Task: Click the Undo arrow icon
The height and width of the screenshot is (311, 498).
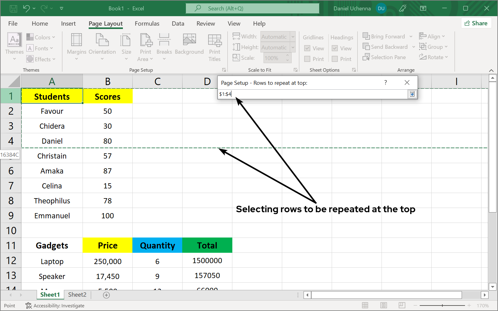Action: point(26,9)
